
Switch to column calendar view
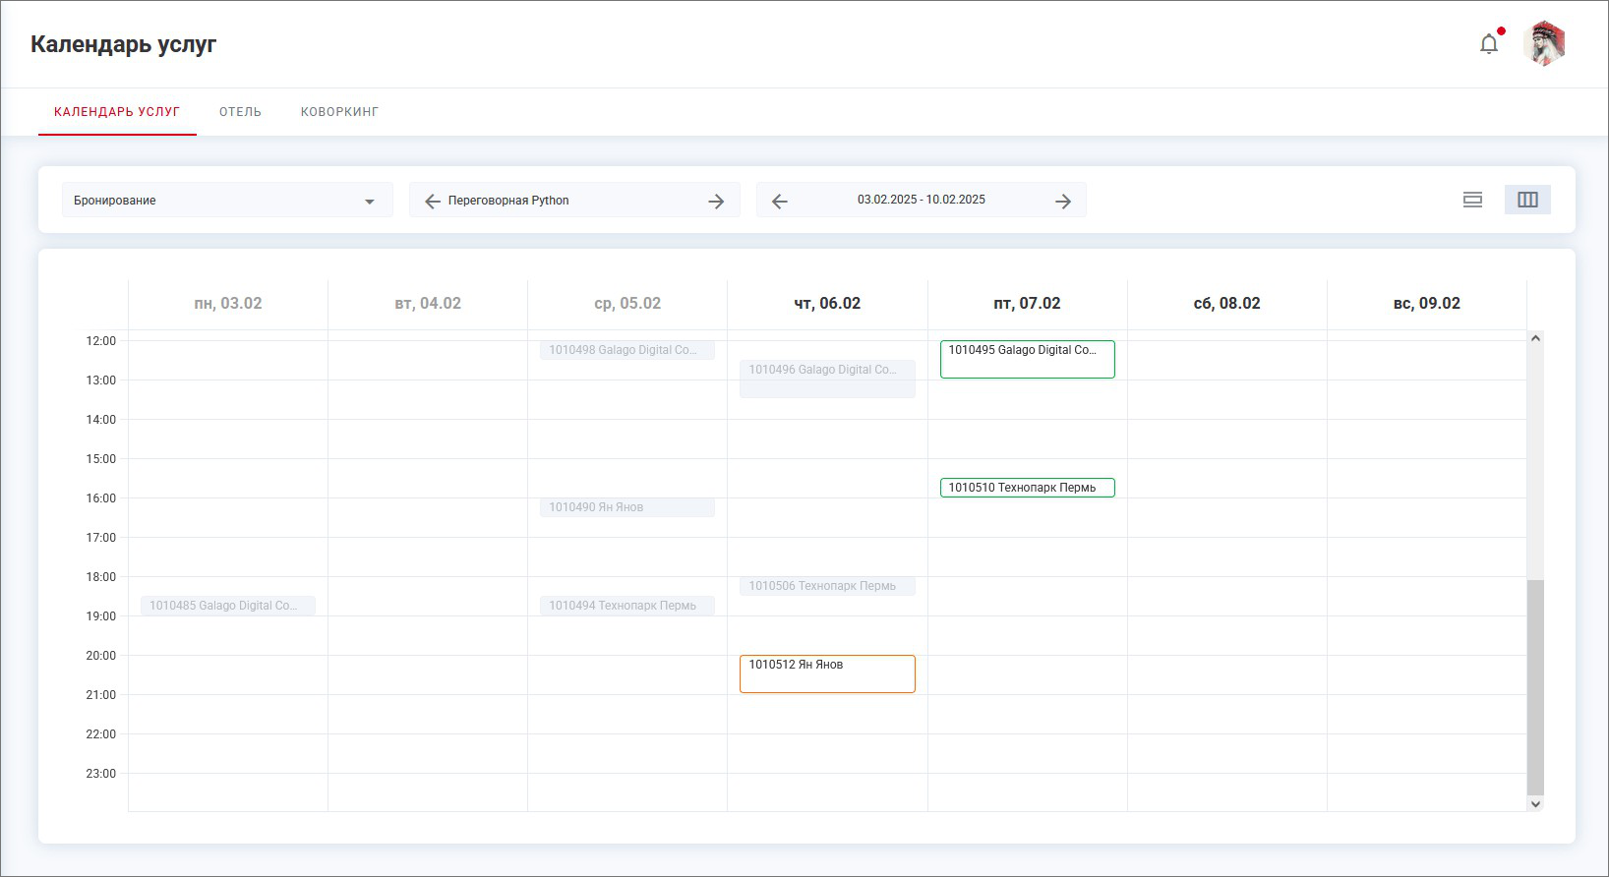tap(1527, 200)
